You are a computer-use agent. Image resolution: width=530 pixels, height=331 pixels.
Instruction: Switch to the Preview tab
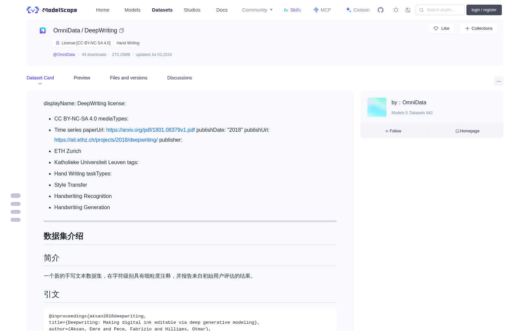[82, 78]
